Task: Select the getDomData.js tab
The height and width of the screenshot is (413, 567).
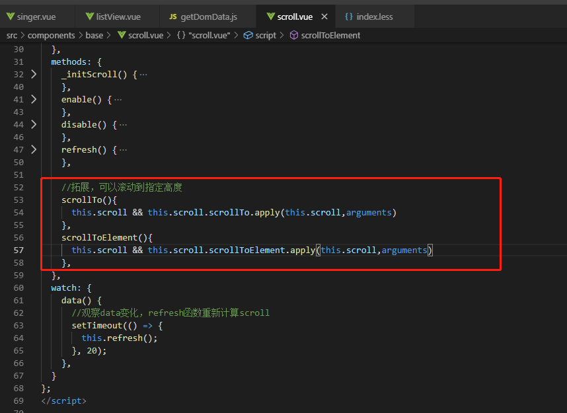Action: click(x=208, y=17)
